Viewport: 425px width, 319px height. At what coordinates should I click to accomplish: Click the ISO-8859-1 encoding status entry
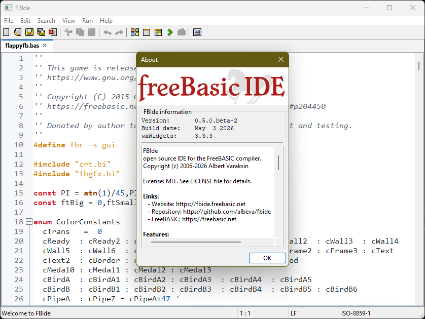pos(356,313)
